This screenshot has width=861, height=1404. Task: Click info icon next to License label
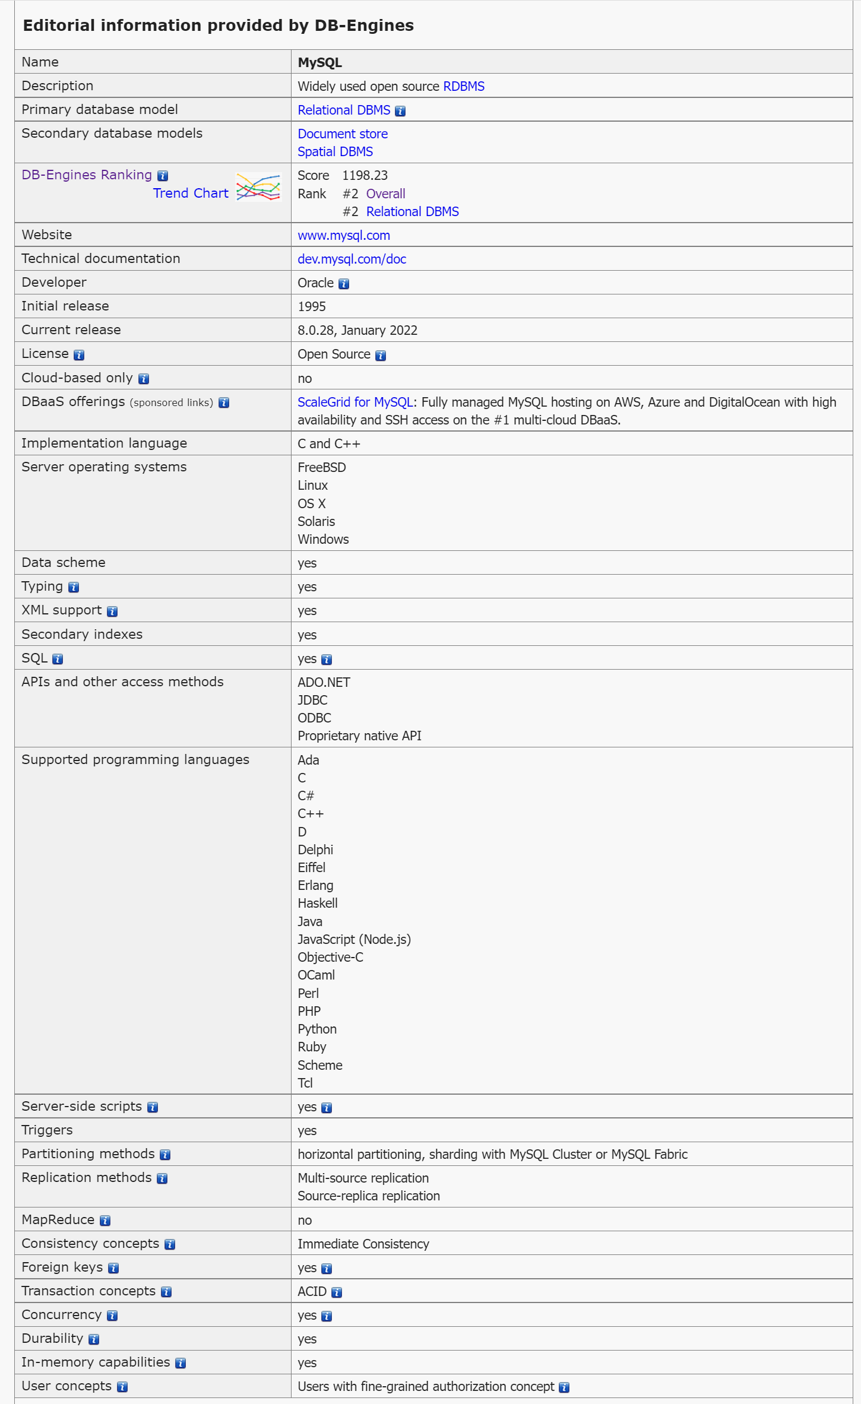pyautogui.click(x=79, y=355)
